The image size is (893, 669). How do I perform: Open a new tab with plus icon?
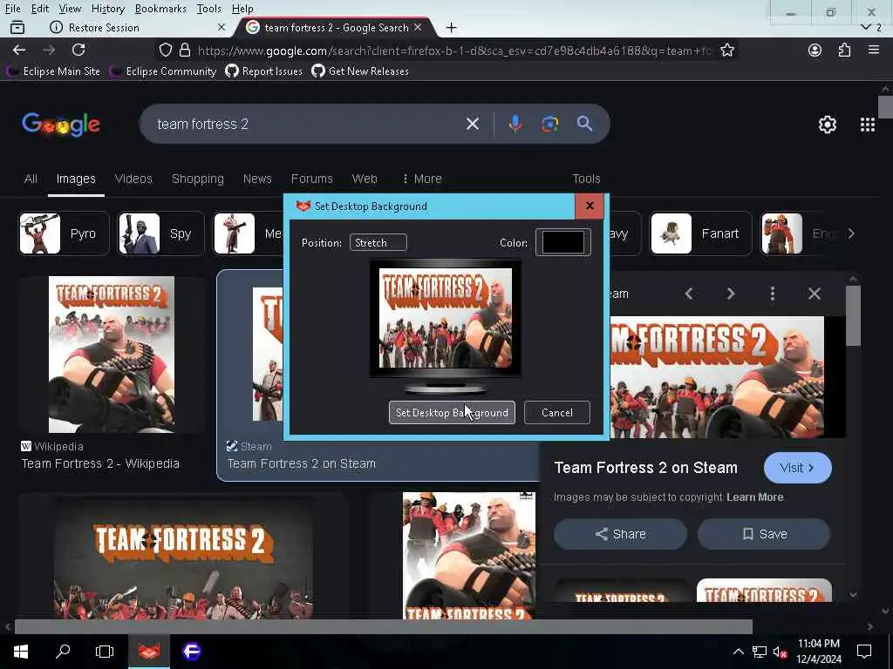pyautogui.click(x=451, y=27)
